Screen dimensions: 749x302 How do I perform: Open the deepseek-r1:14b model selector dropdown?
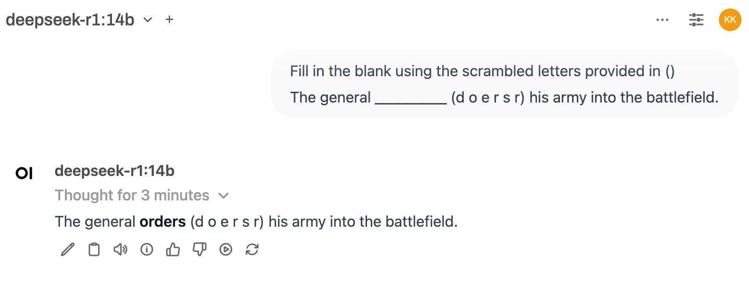tap(70, 20)
